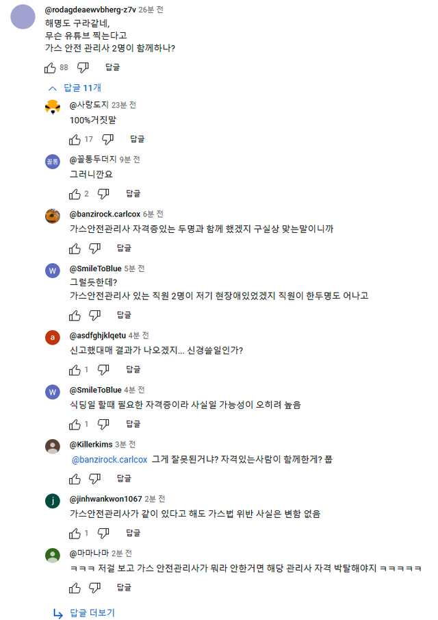438x620 pixels.
Task: Open the @asdfghjklqetu username link
Action: point(96,336)
